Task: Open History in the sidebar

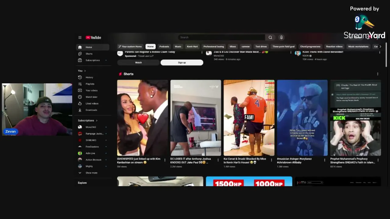Action: coord(93,77)
